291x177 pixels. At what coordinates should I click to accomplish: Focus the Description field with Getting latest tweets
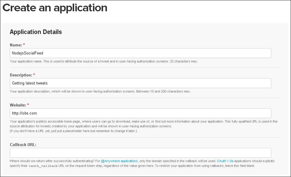[x=141, y=83]
